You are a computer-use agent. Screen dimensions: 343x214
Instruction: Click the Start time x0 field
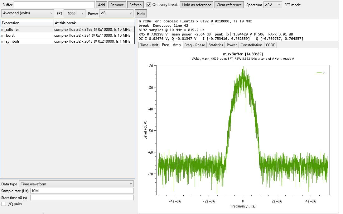[x=82, y=198]
